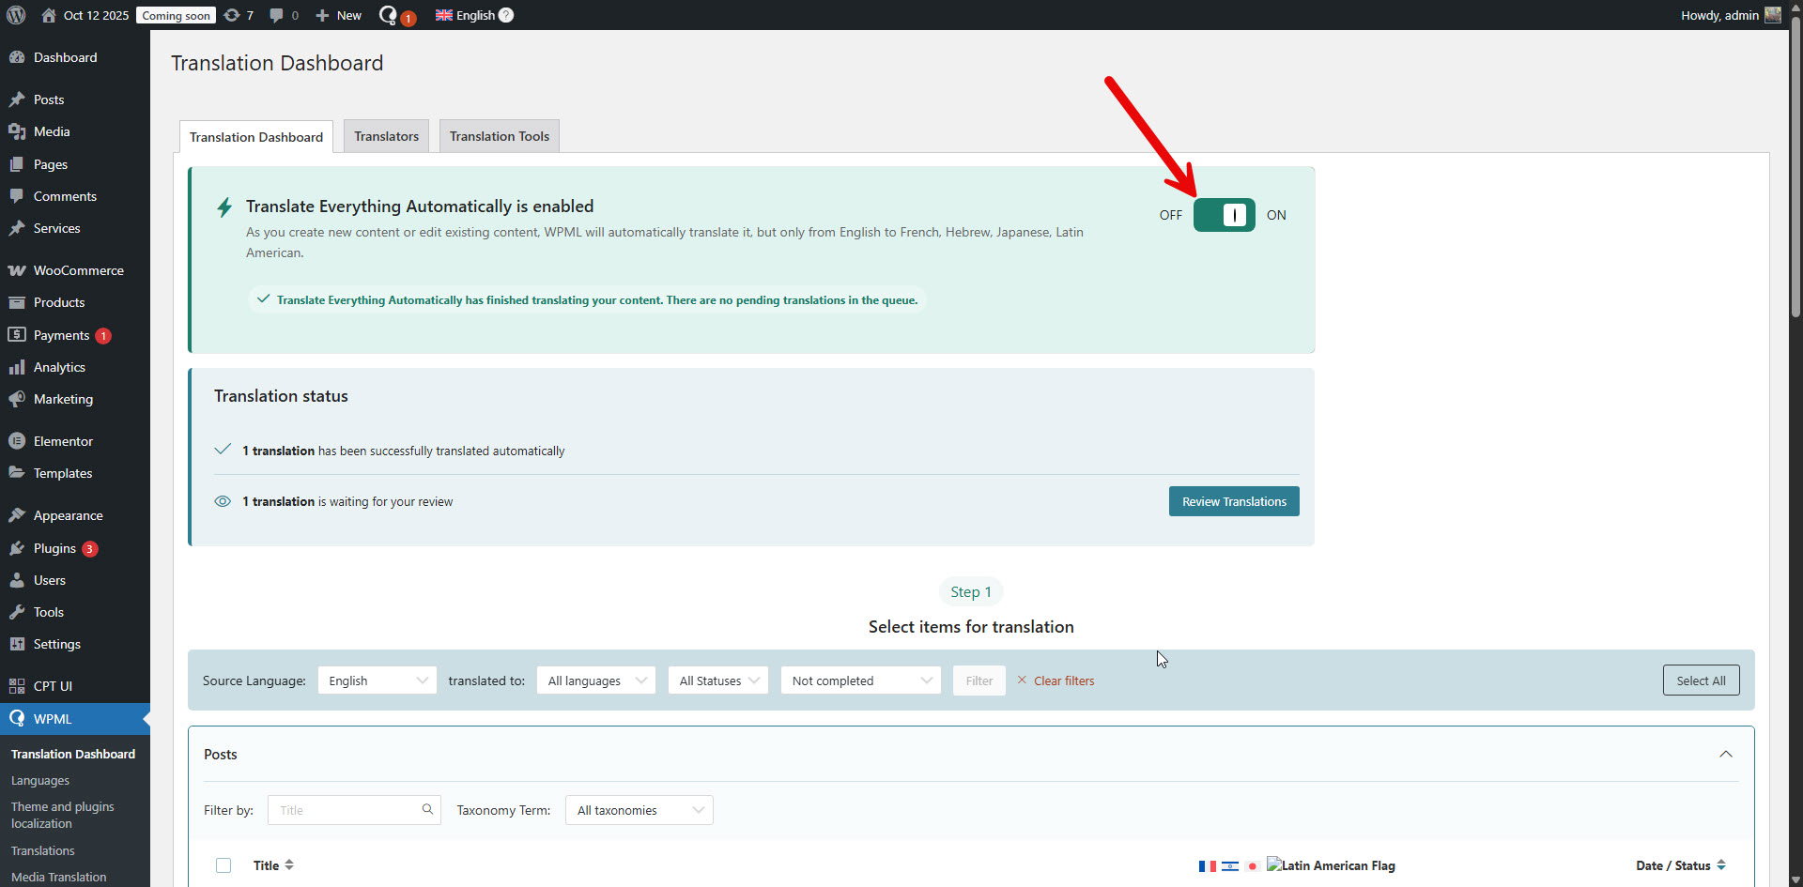Click the Tools wrench icon
The height and width of the screenshot is (887, 1803).
[x=17, y=612]
